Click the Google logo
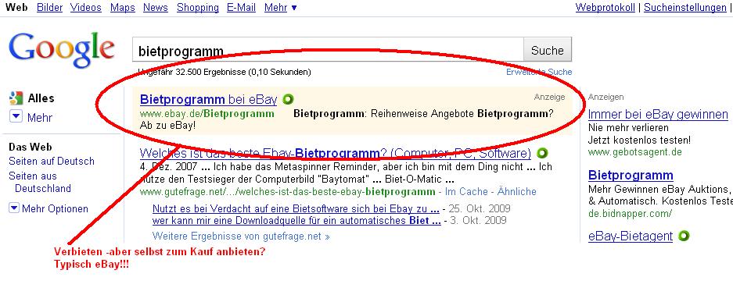Viewport: 733px width, 295px height. pos(61,51)
